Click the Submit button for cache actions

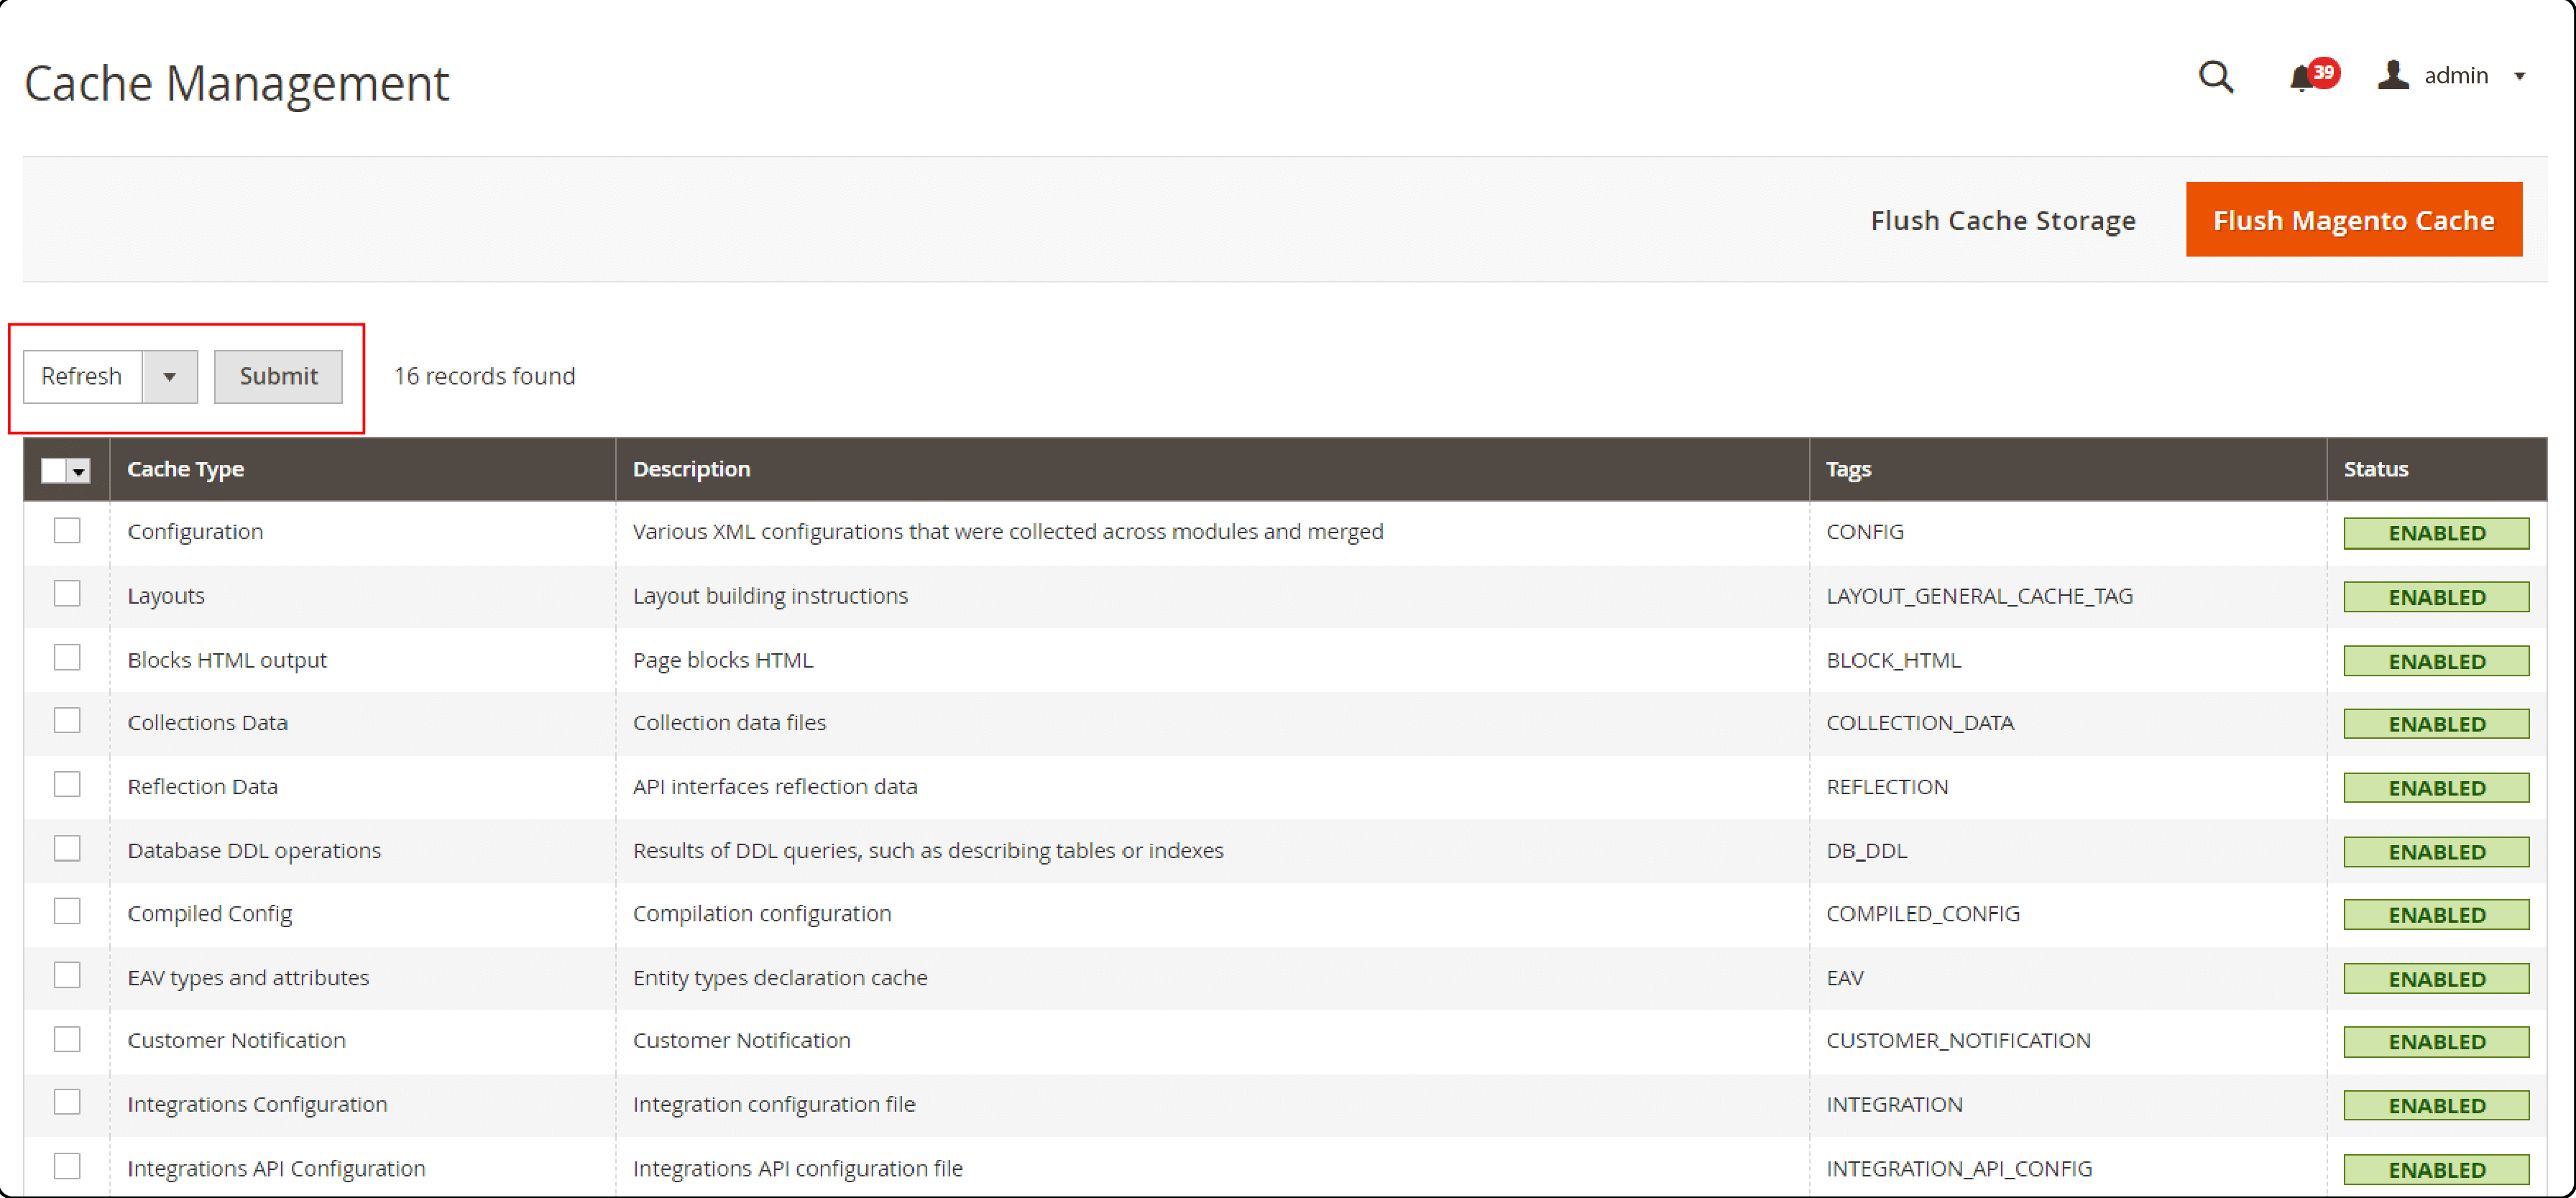pos(275,377)
